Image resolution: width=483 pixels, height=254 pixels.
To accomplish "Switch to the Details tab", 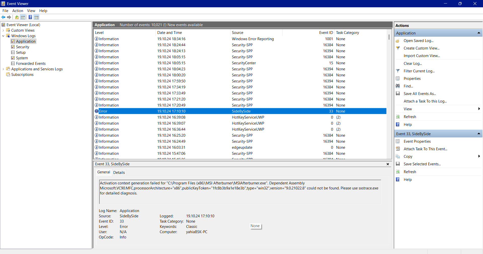I will click(x=119, y=173).
